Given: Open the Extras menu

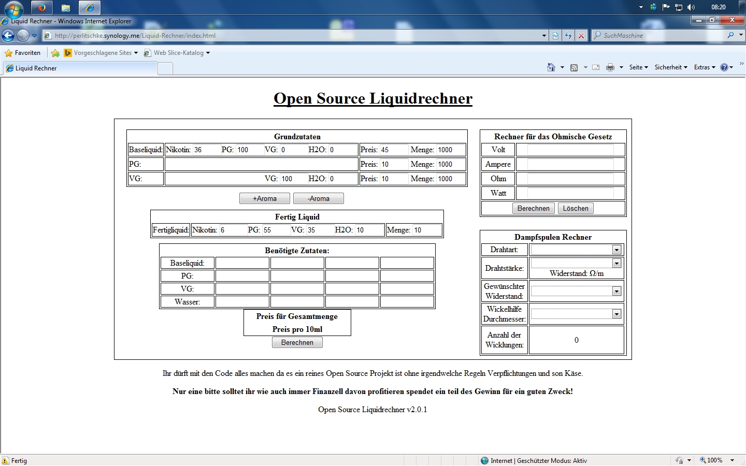Looking at the screenshot, I should point(705,67).
